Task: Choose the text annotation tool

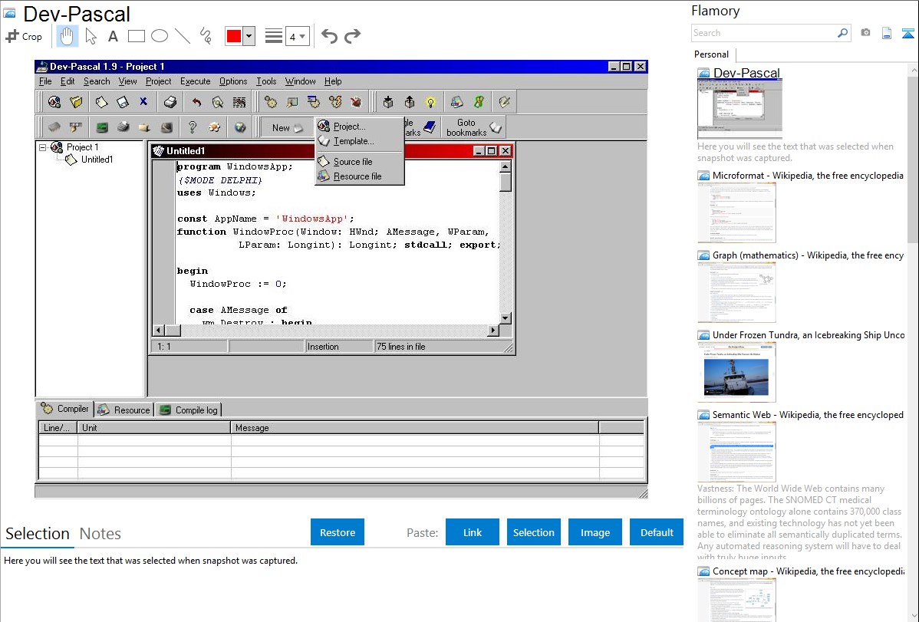Action: coord(113,36)
